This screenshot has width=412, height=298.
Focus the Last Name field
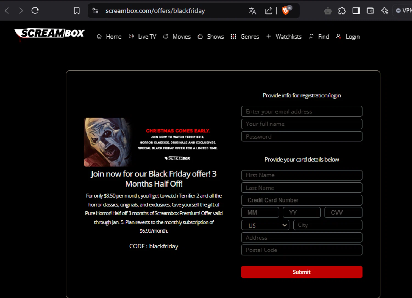302,188
